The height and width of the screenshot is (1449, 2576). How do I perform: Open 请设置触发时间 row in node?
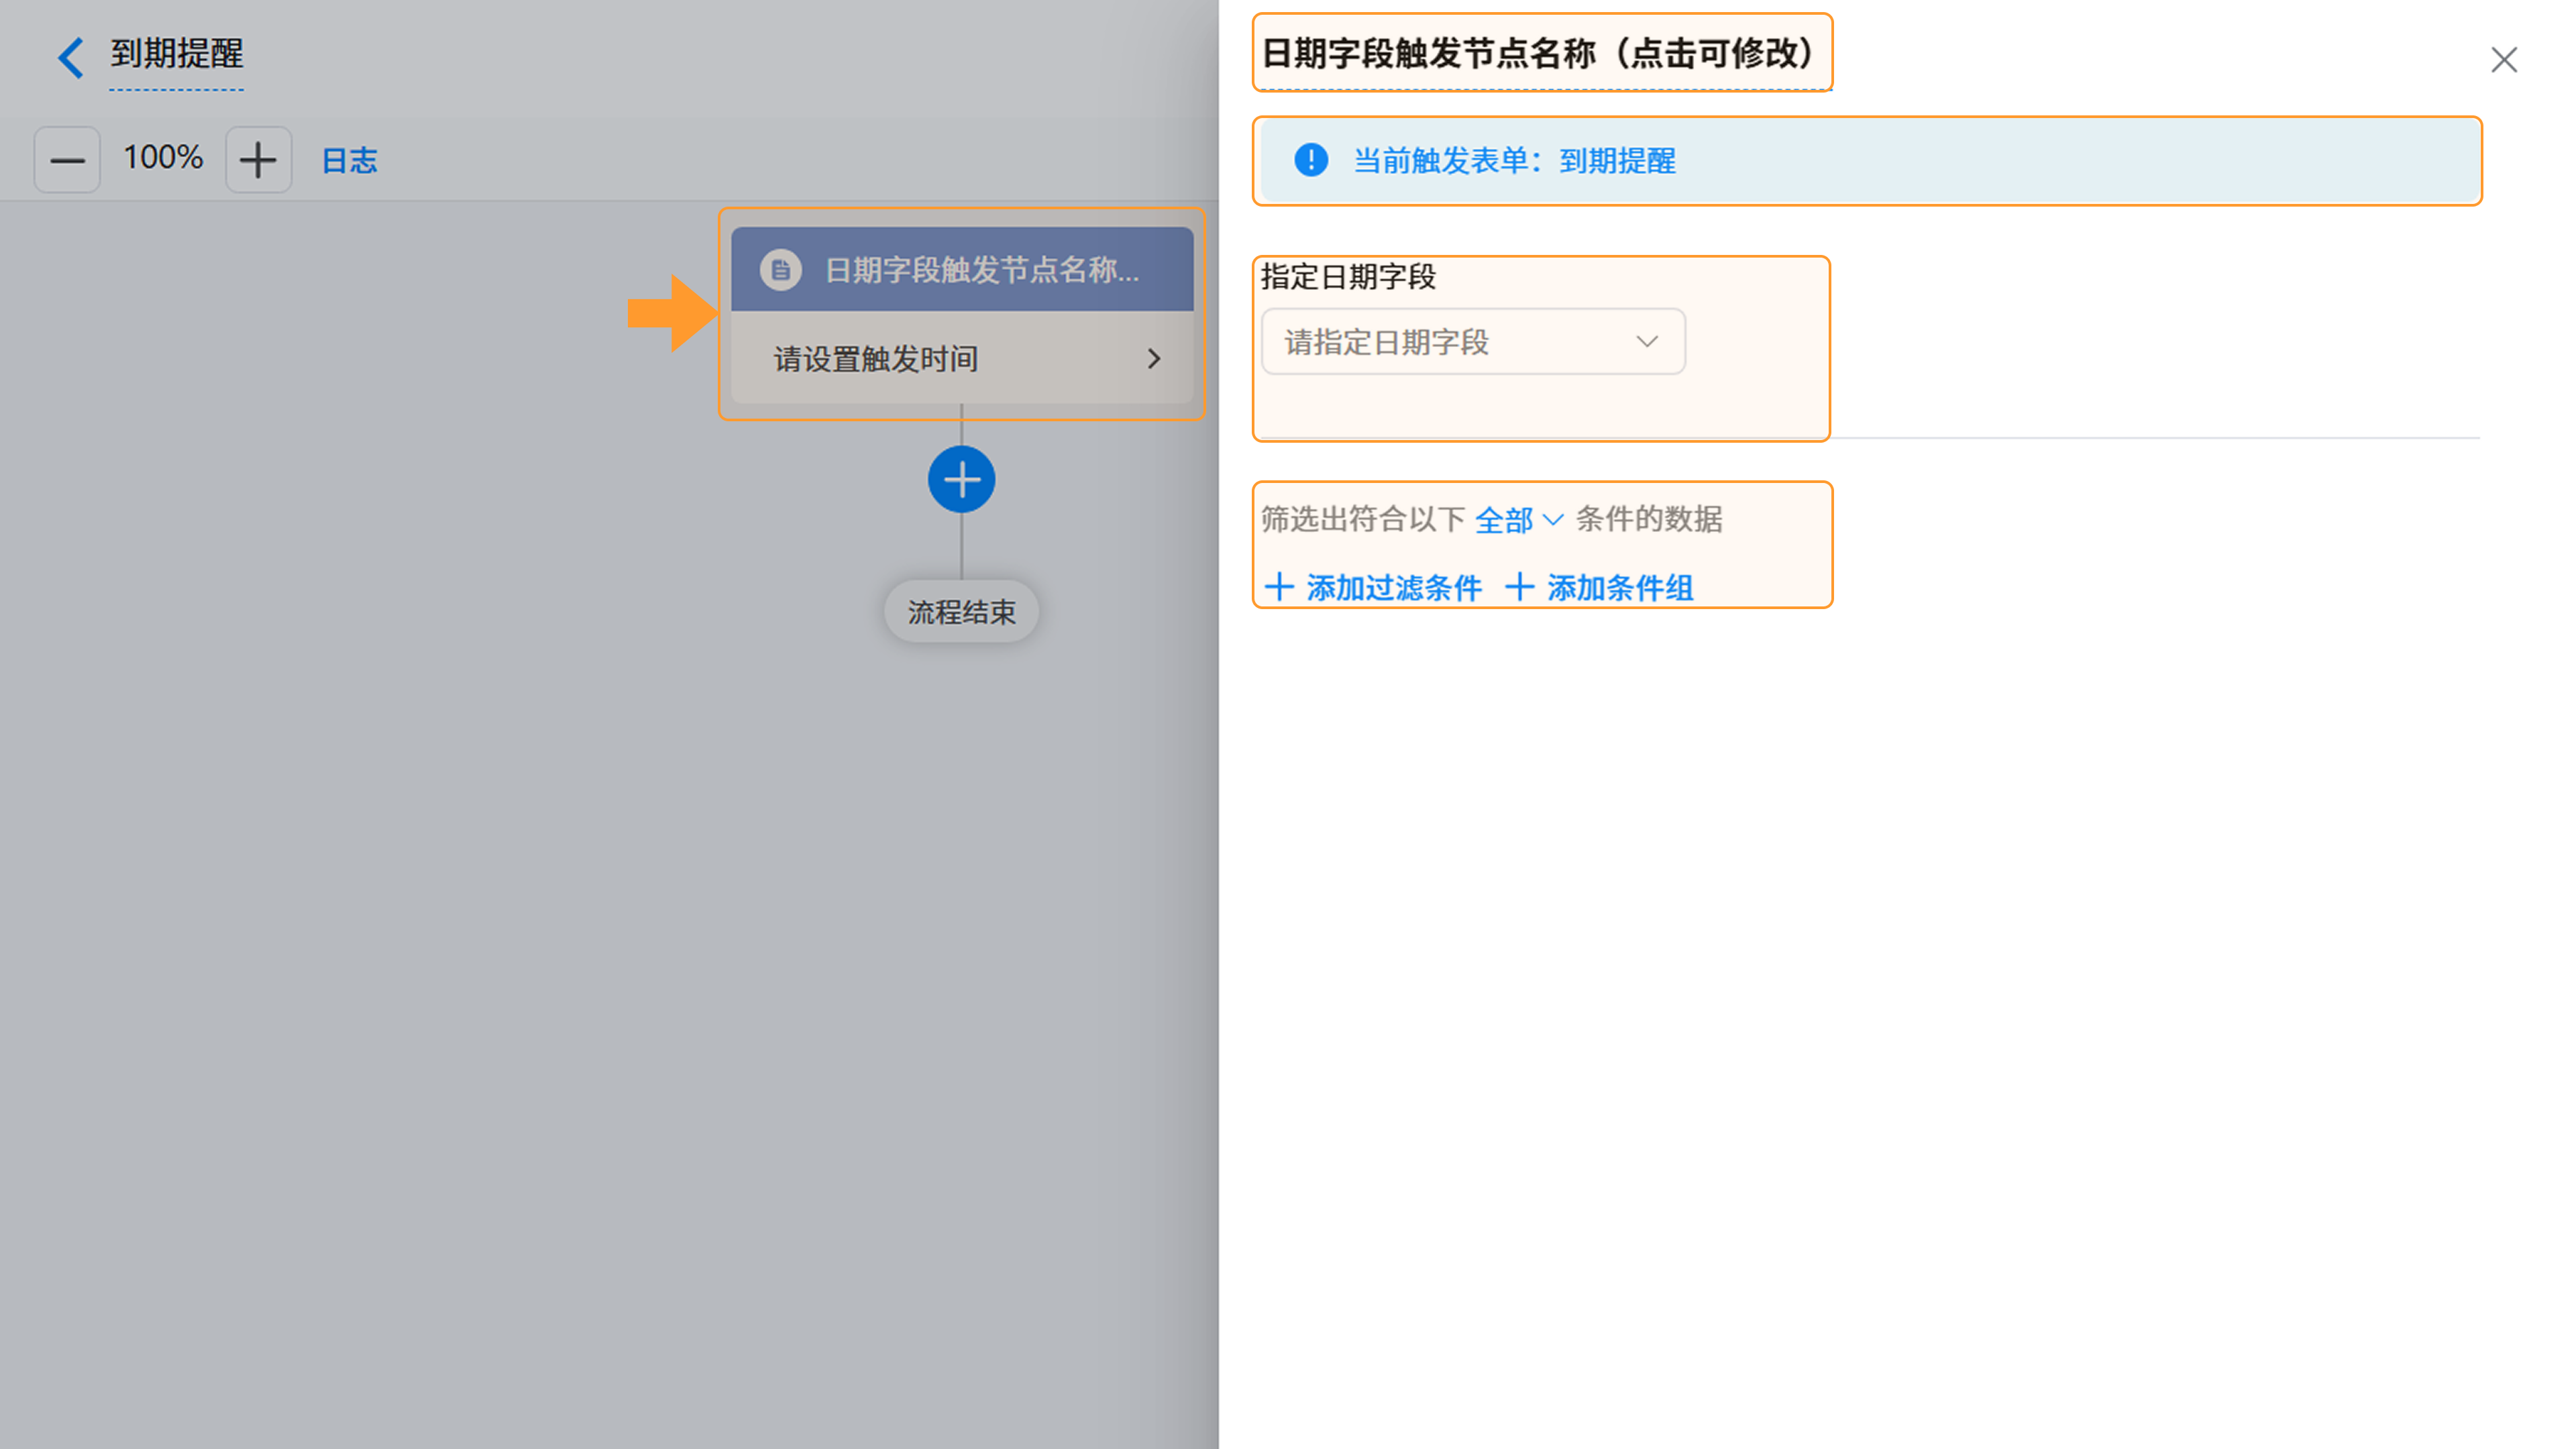click(962, 358)
